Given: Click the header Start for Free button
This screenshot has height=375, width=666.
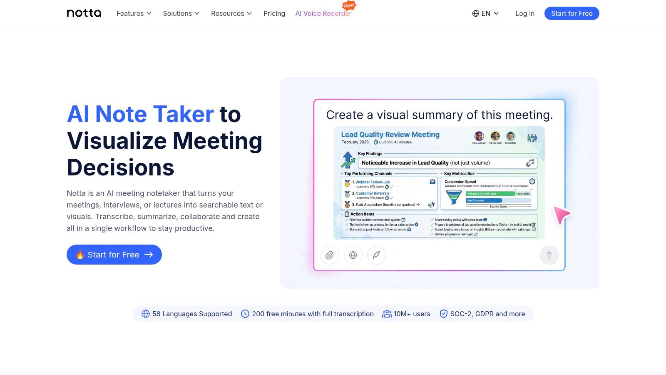Looking at the screenshot, I should (x=572, y=13).
